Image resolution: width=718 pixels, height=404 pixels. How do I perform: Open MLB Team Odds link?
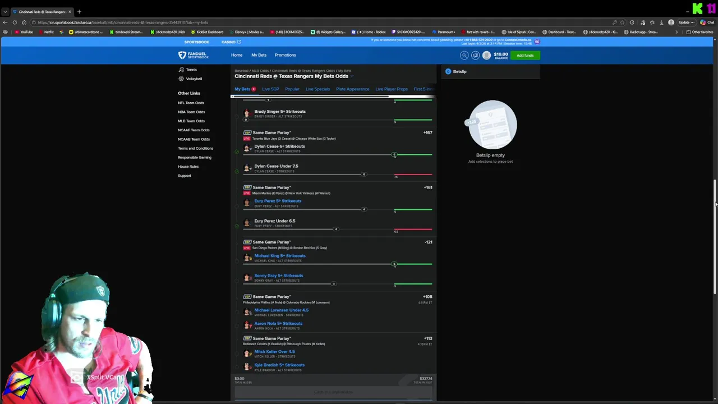click(x=191, y=121)
